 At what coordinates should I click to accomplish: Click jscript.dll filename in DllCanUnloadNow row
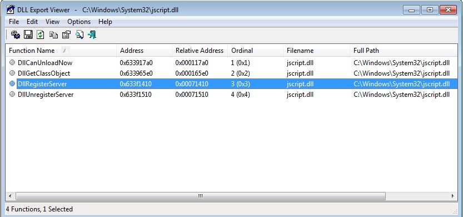tap(300, 63)
